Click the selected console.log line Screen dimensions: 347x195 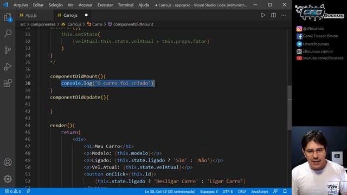click(107, 83)
